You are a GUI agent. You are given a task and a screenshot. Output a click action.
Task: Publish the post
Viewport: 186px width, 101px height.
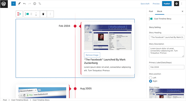point(167,4)
